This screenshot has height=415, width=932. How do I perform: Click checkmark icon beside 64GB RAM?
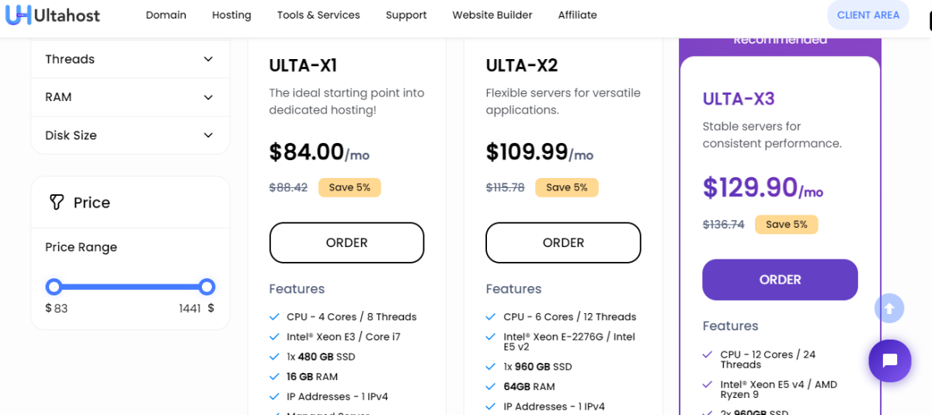click(491, 386)
